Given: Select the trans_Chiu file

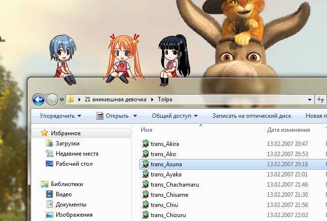Looking at the screenshot, I should [x=164, y=205].
